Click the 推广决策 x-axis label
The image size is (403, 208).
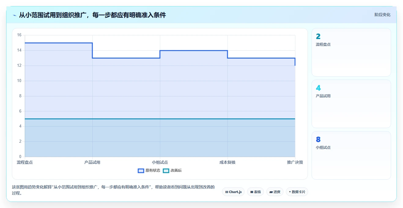[x=295, y=162]
